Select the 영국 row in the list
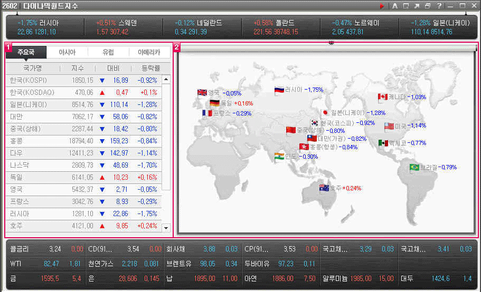Screen dimensions: 481x292 (x=84, y=189)
